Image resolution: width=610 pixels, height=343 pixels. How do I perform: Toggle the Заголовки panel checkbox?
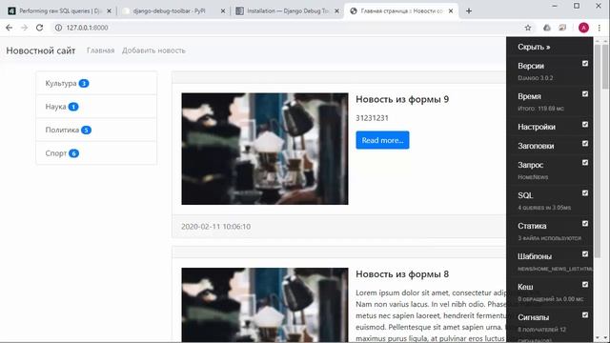[x=585, y=144]
